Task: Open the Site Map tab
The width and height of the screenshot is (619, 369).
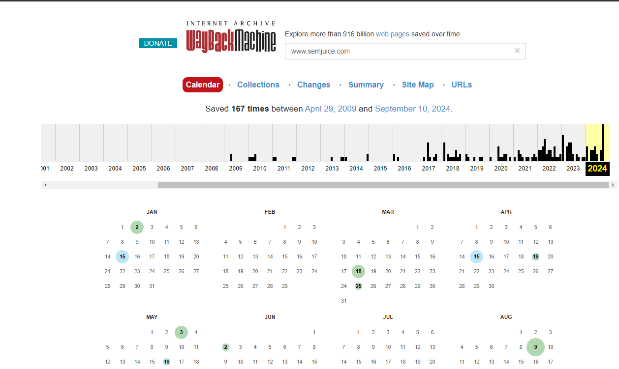Action: 418,85
